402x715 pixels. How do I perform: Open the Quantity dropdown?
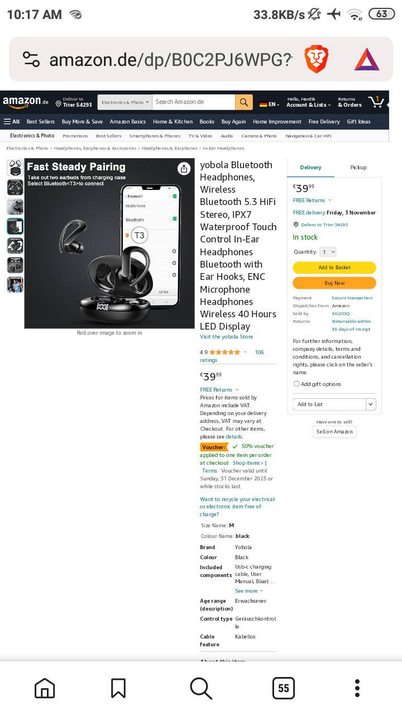pos(328,252)
